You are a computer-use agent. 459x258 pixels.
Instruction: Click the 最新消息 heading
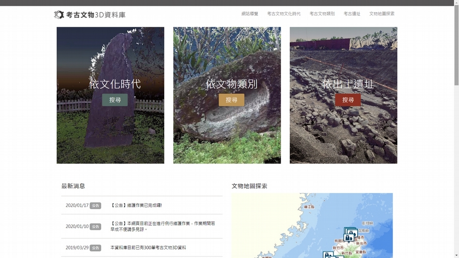[x=73, y=186]
